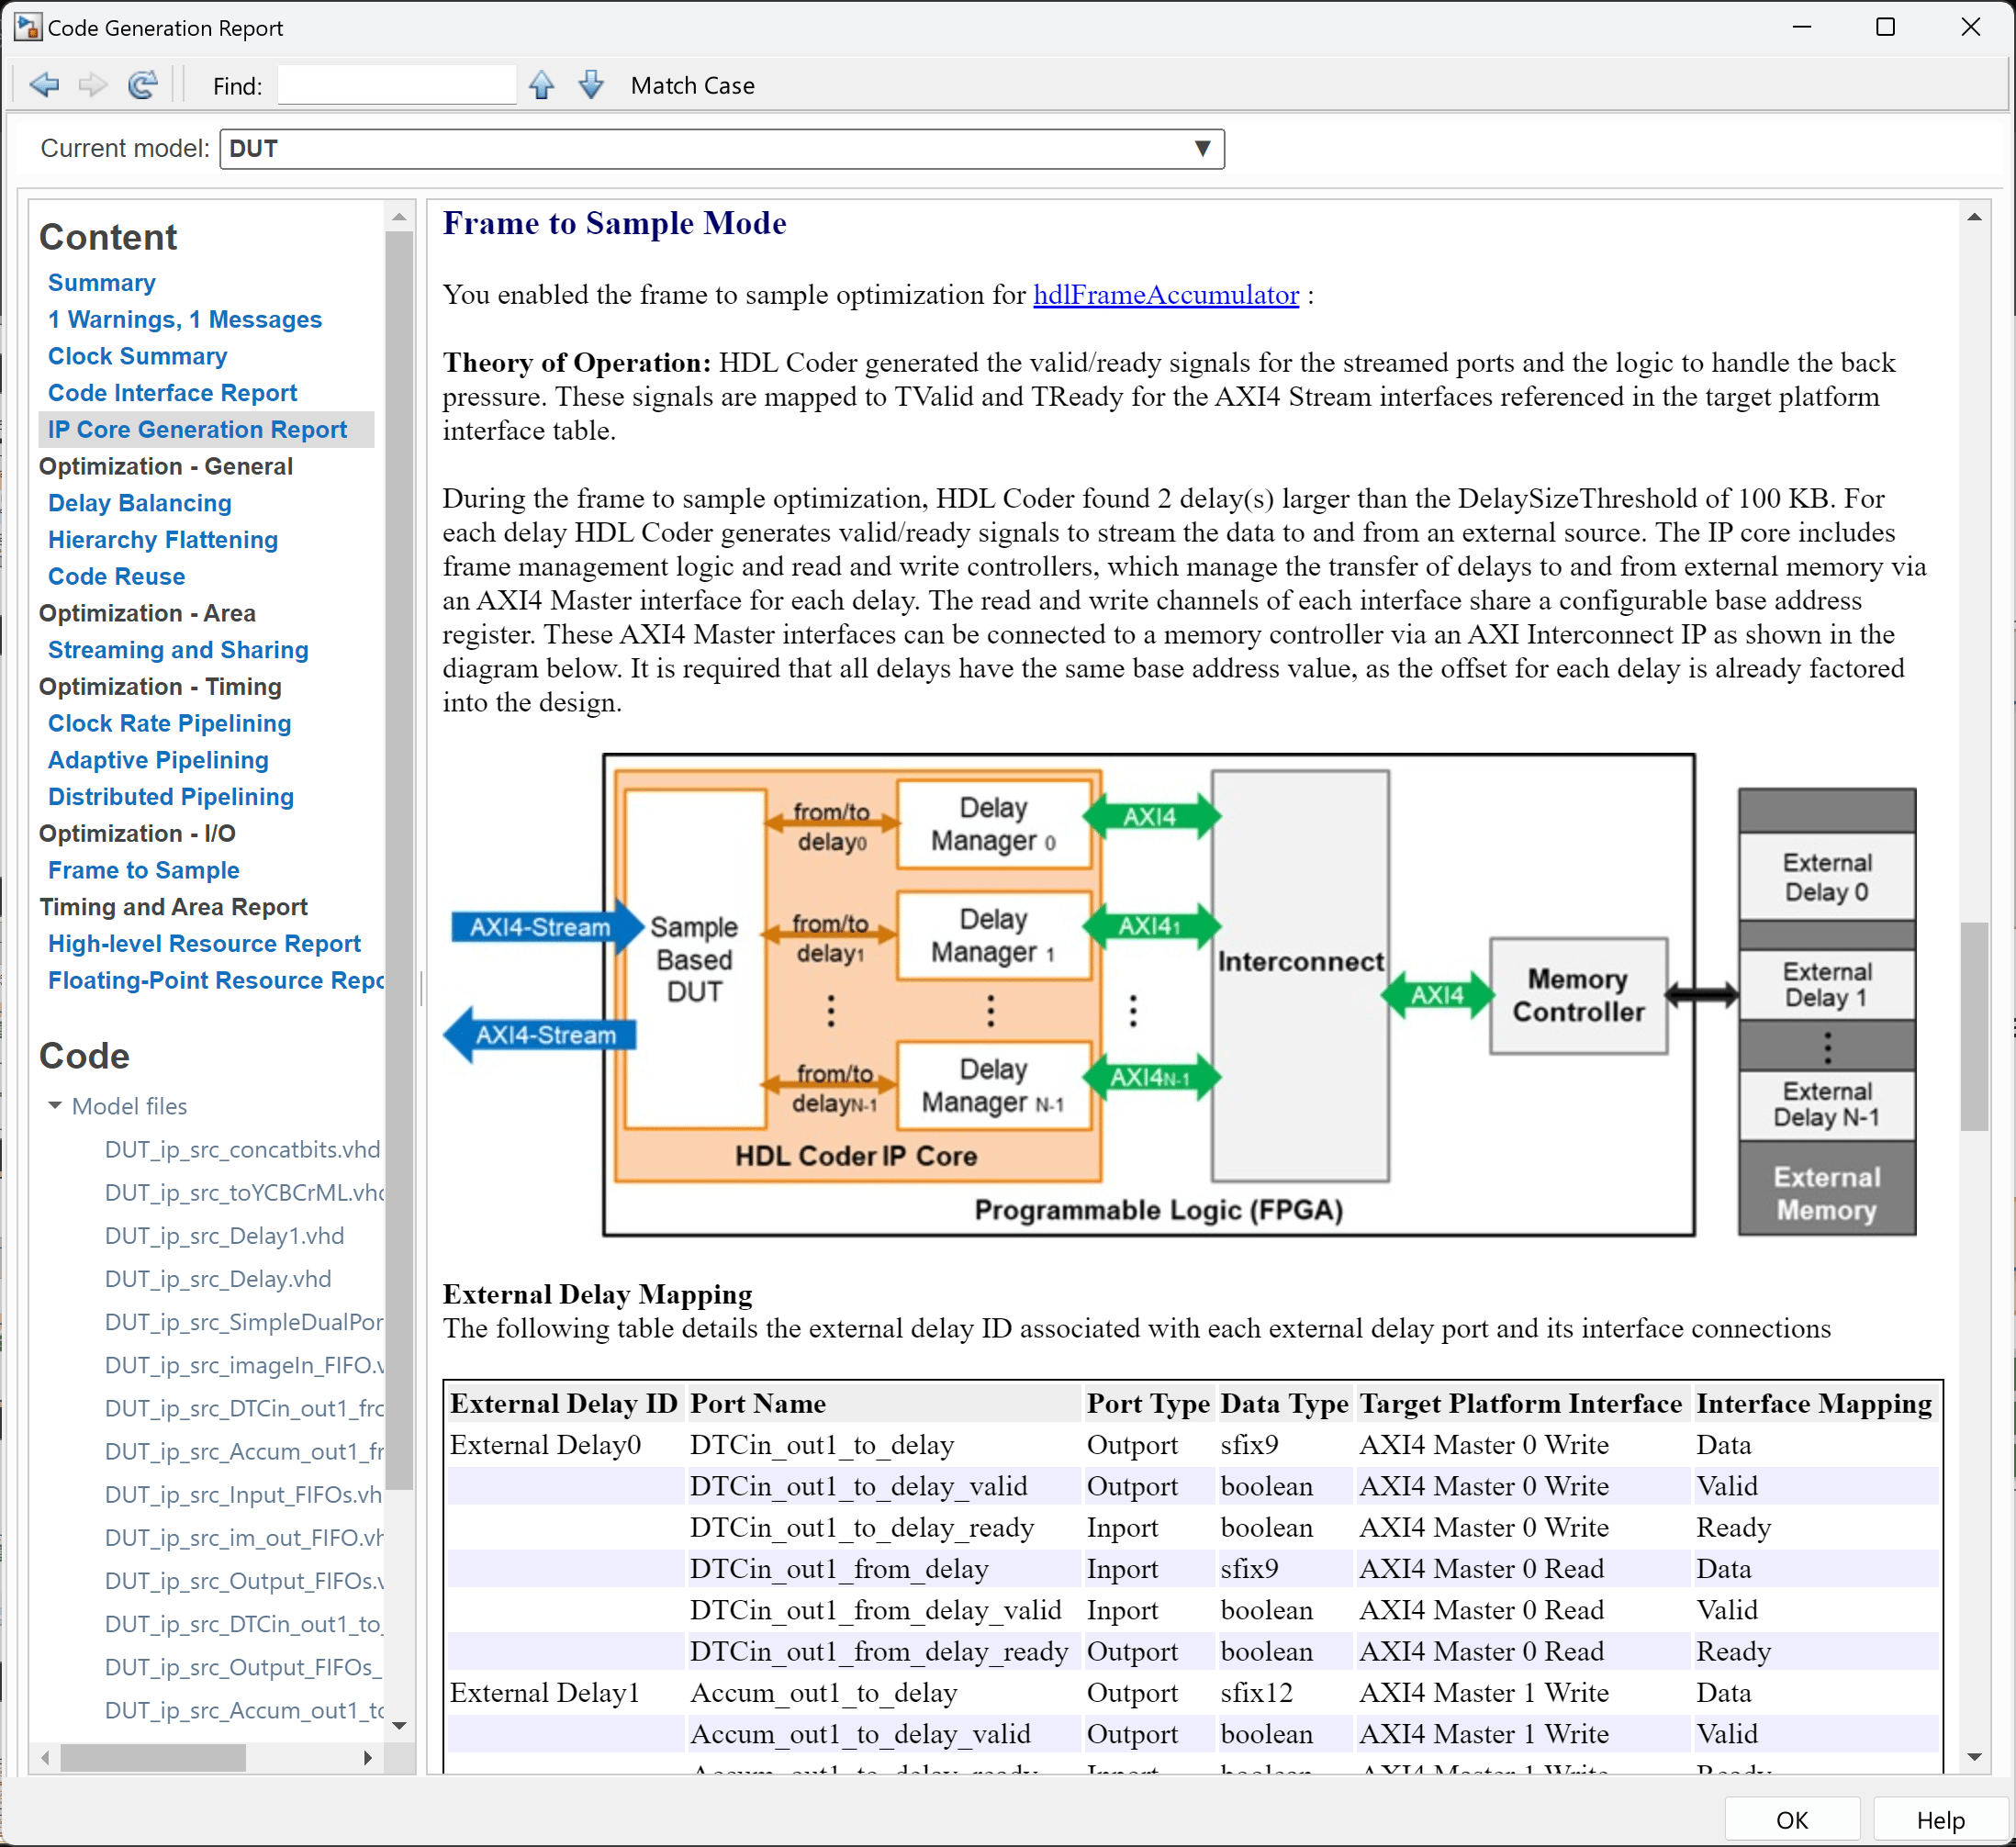This screenshot has width=2016, height=1847.
Task: Click the back navigation arrow icon
Action: coord(44,85)
